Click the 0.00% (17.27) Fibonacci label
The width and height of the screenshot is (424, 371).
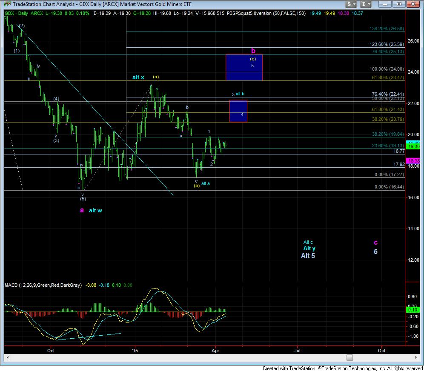pyautogui.click(x=389, y=174)
